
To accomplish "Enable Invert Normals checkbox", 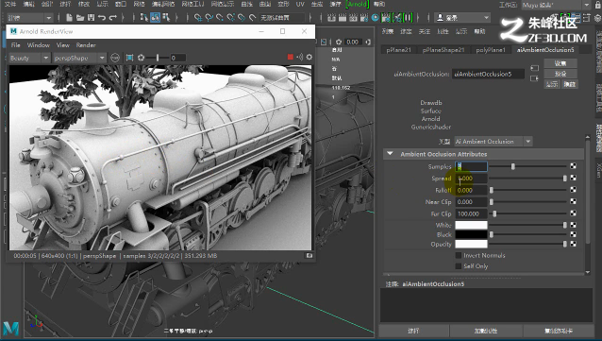I will point(458,255).
